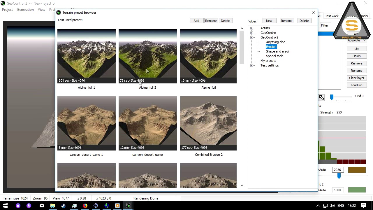The width and height of the screenshot is (373, 210).
Task: Show hidden system tray icons
Action: click(x=318, y=206)
